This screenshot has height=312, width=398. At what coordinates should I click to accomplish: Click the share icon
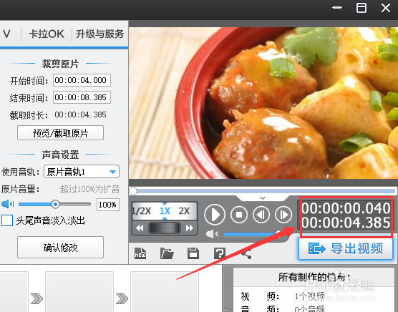tap(246, 253)
